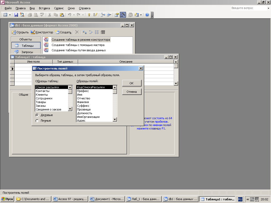Select Товары in sample tables list
The height and width of the screenshot is (203, 271).
tap(52, 102)
